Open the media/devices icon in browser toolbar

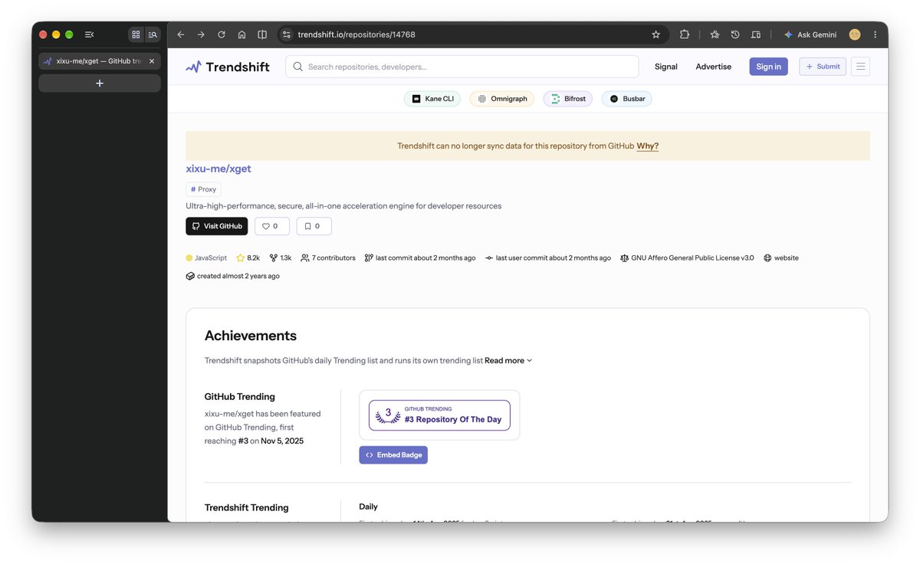pos(756,34)
